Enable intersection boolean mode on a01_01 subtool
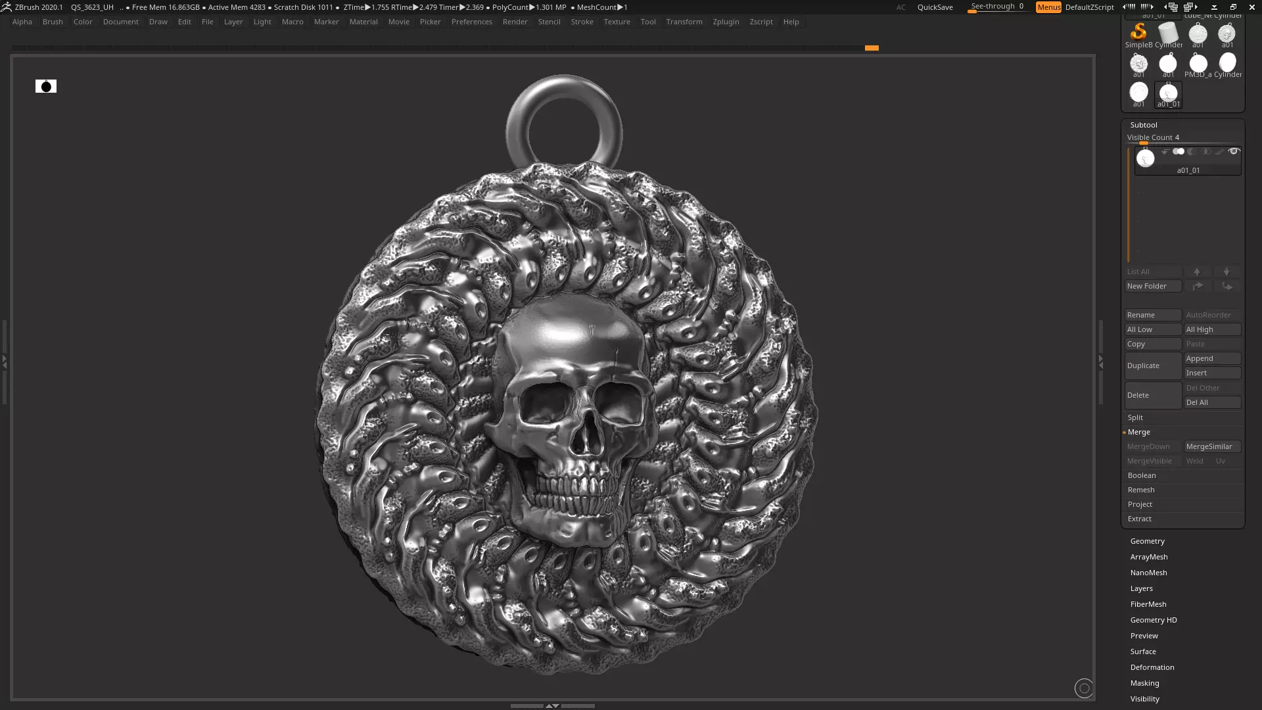Viewport: 1262px width, 710px height. click(1206, 151)
